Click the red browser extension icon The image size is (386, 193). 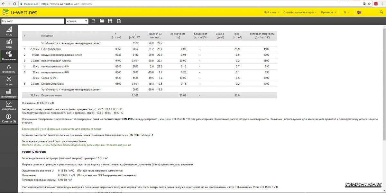[x=375, y=4]
